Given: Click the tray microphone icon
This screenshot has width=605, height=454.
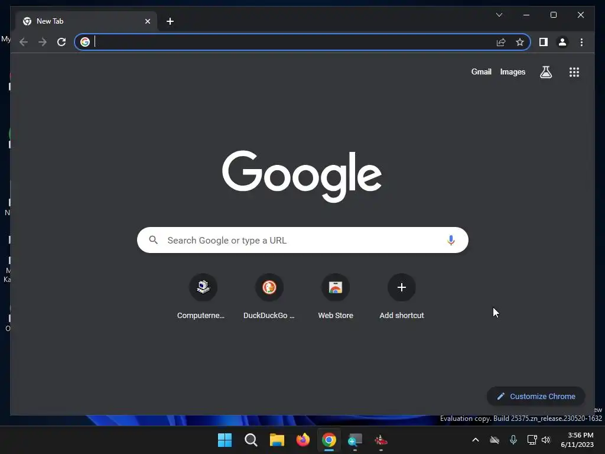Looking at the screenshot, I should [513, 440].
